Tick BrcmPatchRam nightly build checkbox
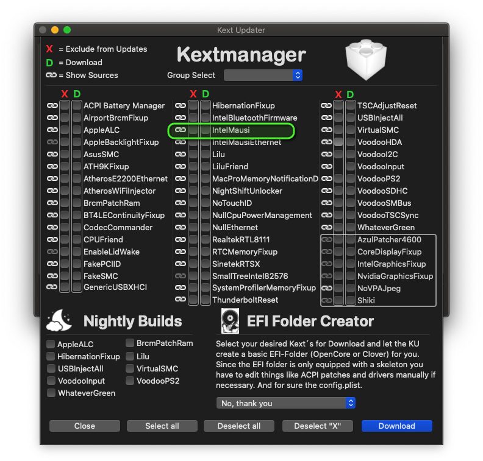The height and width of the screenshot is (461, 483). [130, 343]
